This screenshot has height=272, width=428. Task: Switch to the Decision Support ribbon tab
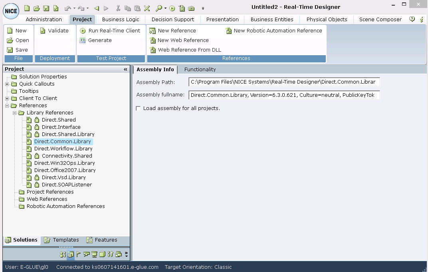pyautogui.click(x=173, y=20)
